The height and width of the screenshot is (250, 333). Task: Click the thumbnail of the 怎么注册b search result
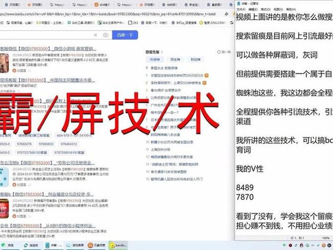point(4,177)
